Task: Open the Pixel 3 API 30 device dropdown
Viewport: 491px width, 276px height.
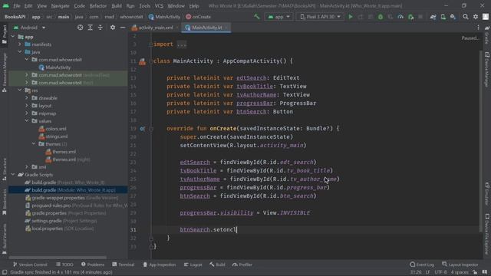Action: click(321, 17)
